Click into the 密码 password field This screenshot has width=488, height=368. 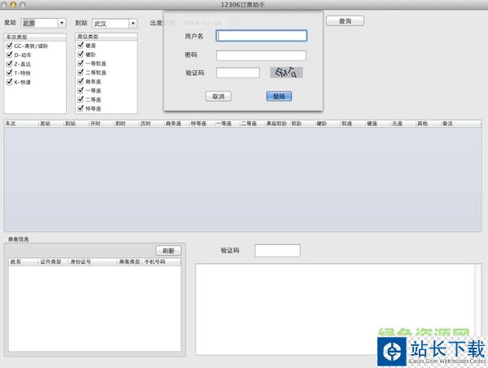click(261, 55)
